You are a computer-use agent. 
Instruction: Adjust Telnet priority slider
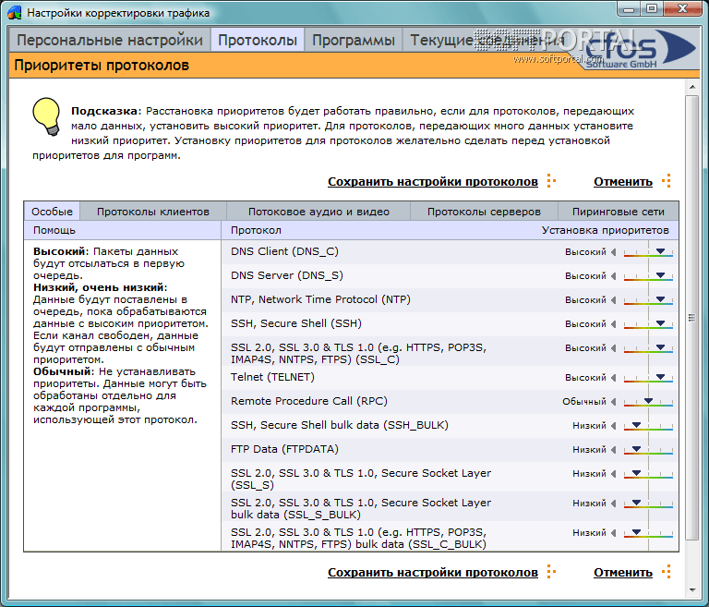click(648, 378)
